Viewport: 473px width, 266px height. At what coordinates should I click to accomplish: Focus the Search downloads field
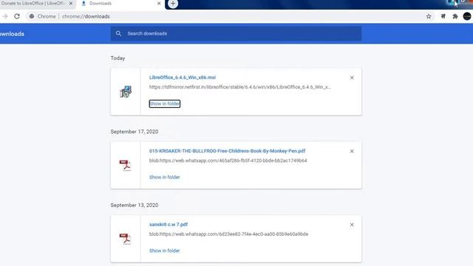coord(236,33)
